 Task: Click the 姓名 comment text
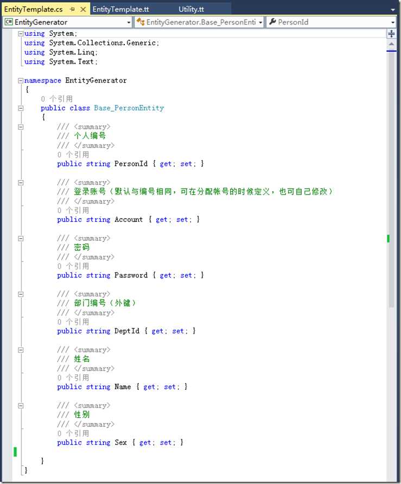coord(81,359)
